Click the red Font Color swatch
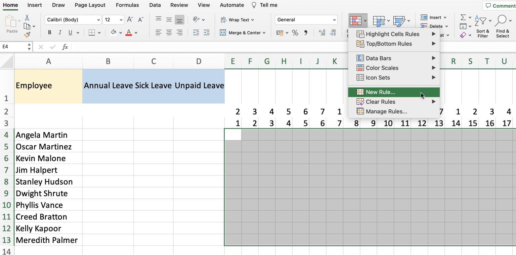This screenshot has height=255, width=516. coord(129,33)
